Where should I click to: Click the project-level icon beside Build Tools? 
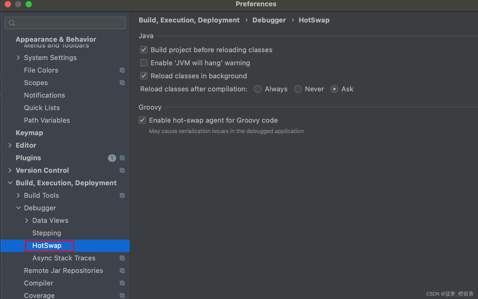122,195
